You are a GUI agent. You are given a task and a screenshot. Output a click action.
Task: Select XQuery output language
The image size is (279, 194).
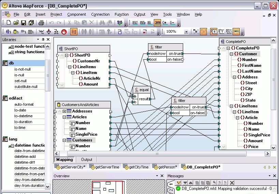[x=150, y=23]
